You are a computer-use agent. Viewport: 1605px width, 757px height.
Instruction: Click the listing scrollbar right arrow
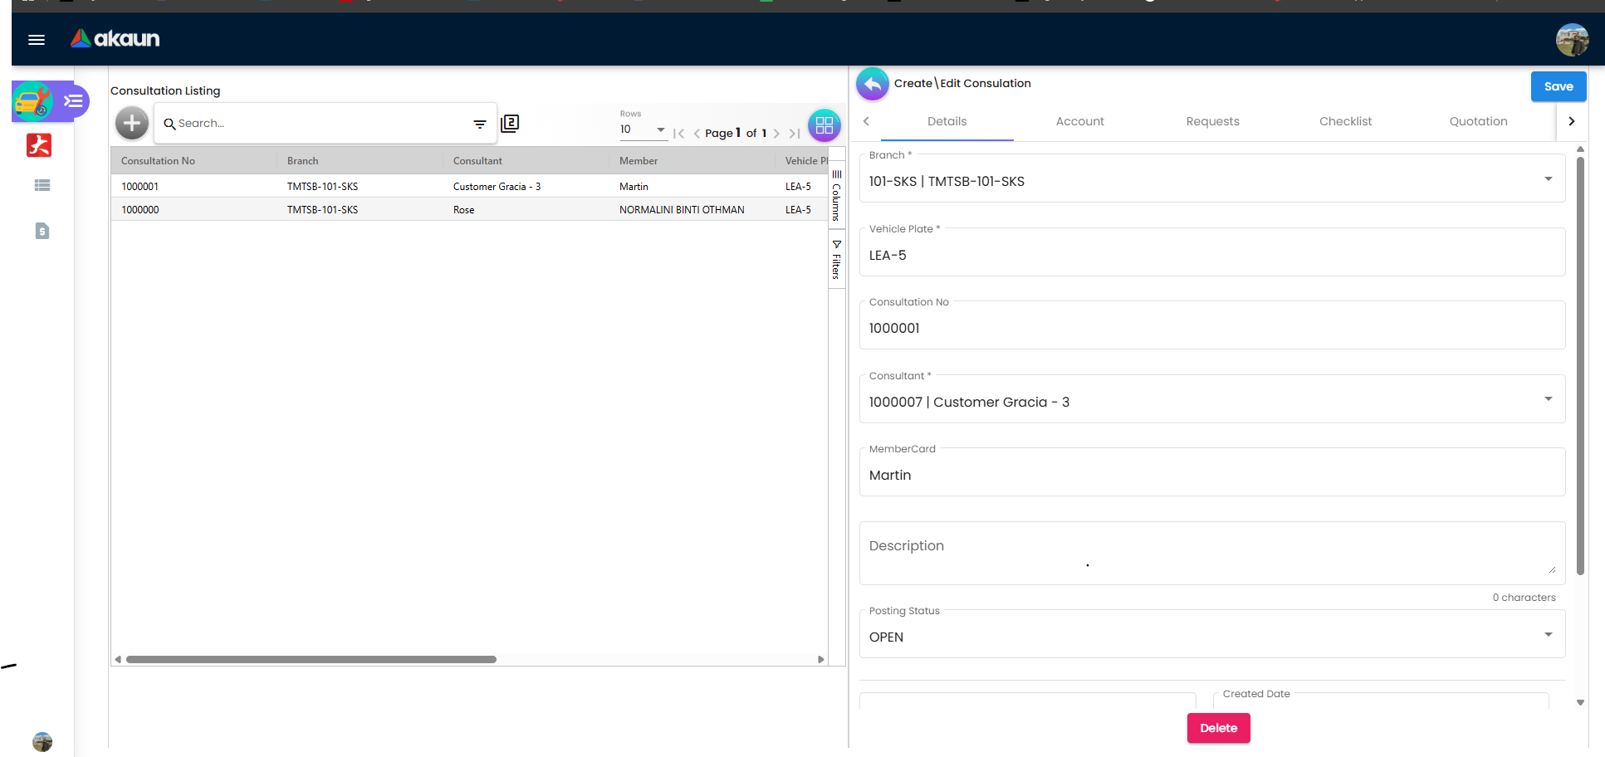click(x=821, y=660)
